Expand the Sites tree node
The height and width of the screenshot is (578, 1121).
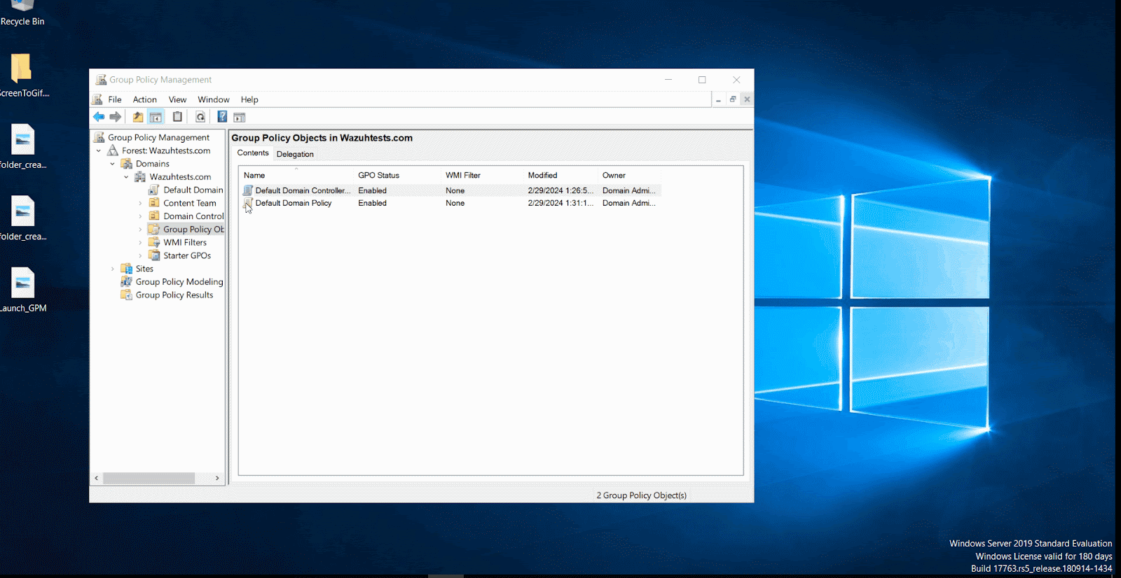[112, 269]
